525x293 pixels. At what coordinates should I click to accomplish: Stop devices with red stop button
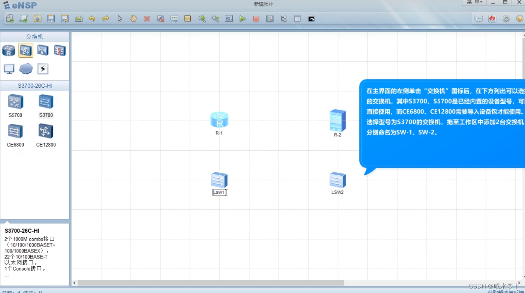pyautogui.click(x=256, y=18)
